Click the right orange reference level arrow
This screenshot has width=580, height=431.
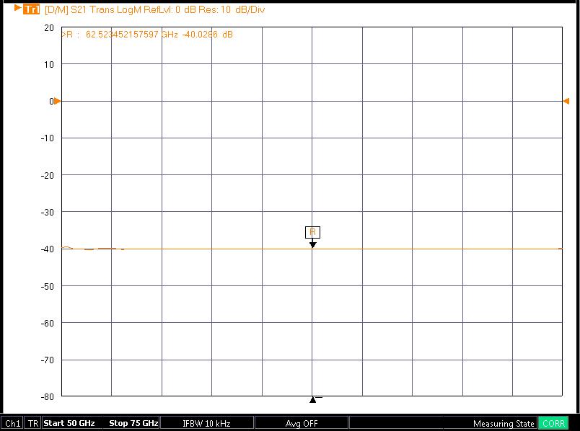coord(566,101)
